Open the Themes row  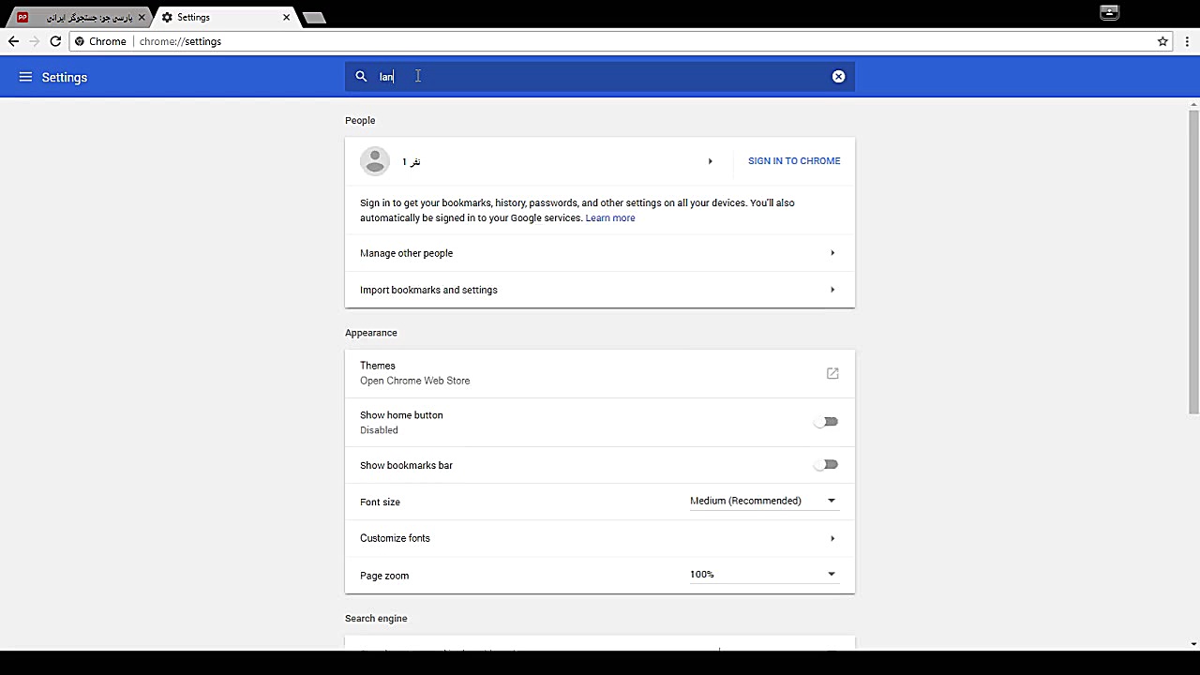600,373
